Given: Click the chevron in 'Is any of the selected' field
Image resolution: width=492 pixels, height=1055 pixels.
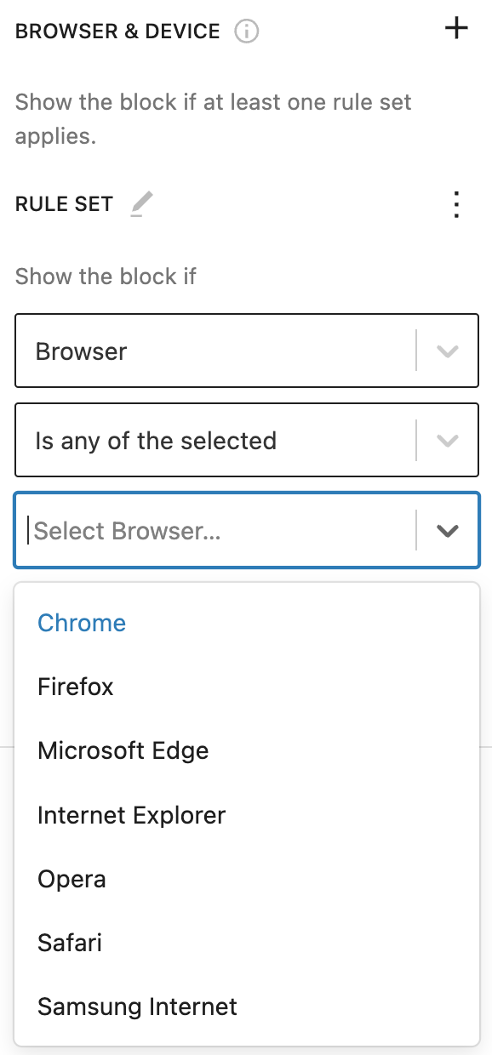Looking at the screenshot, I should [x=448, y=441].
